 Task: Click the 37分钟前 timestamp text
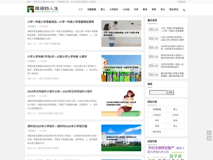tap(43, 26)
